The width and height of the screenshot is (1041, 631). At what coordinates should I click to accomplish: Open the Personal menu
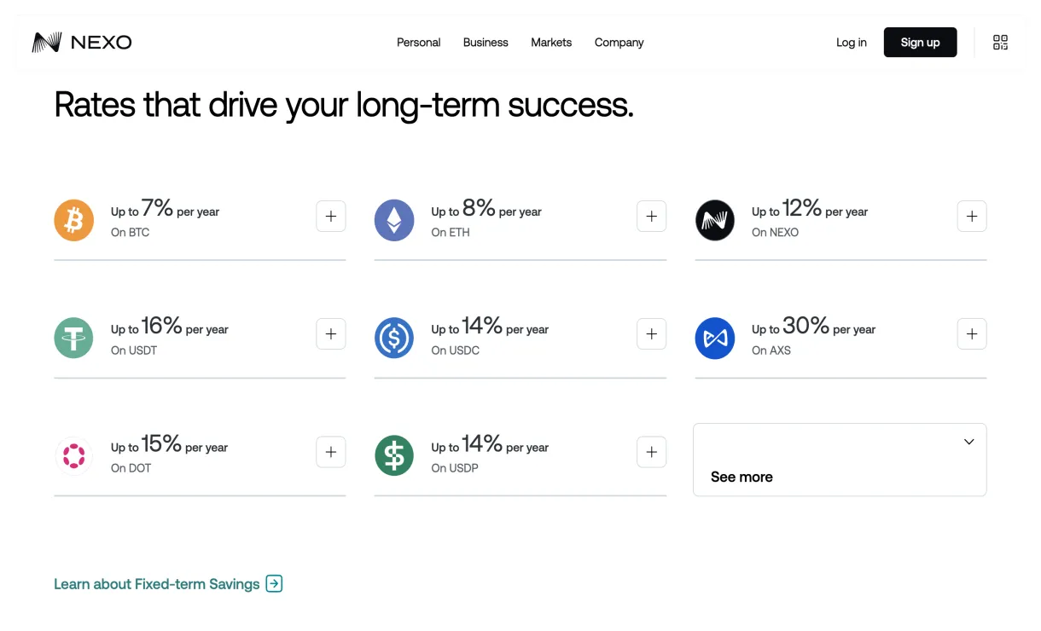coord(419,42)
